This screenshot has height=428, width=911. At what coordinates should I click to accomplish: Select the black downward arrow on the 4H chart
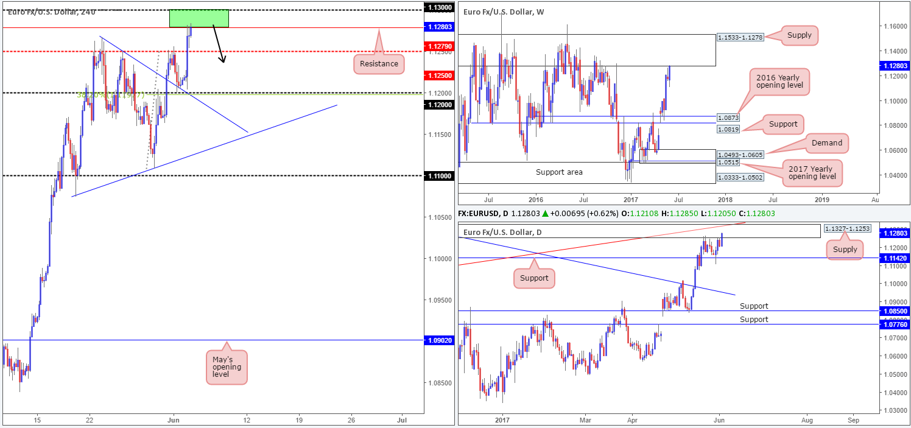[x=219, y=45]
